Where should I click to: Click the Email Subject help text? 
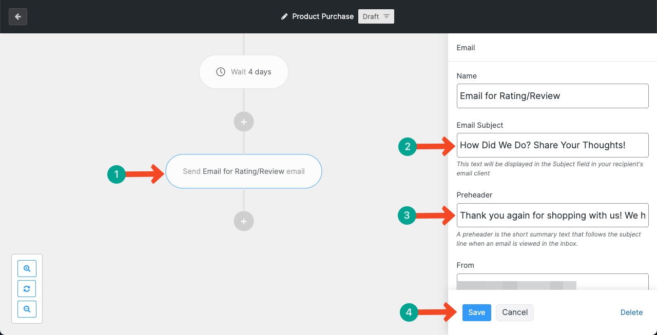tap(550, 169)
